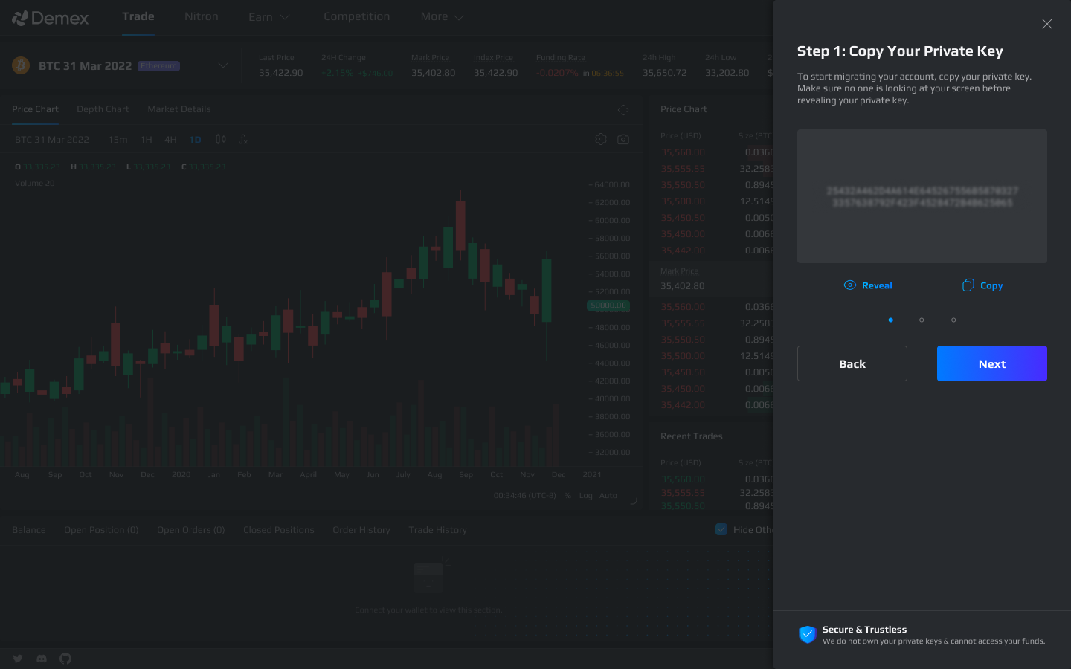
Task: Expand the Earn menu
Action: 268,16
